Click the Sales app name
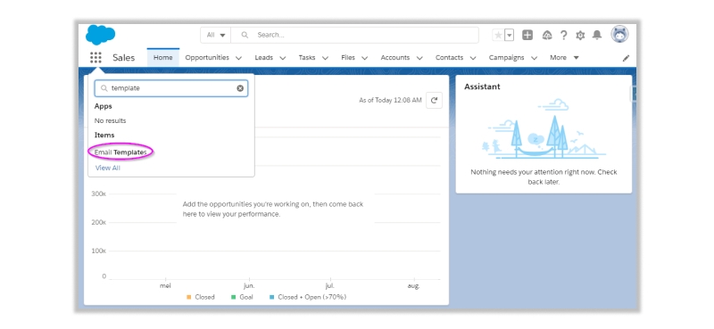The width and height of the screenshot is (714, 329). click(124, 58)
